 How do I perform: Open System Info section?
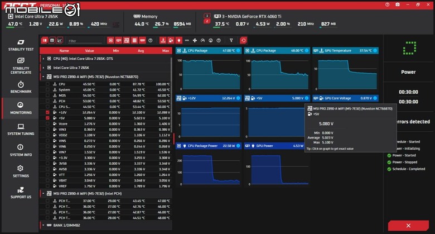point(21,151)
